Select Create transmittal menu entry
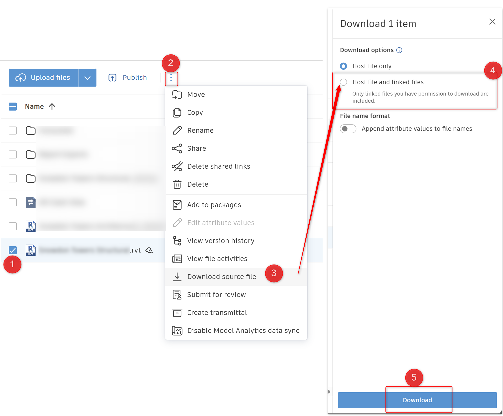This screenshot has width=503, height=416. [x=236, y=313]
